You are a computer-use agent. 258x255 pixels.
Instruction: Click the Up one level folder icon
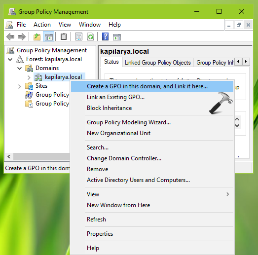(37, 36)
